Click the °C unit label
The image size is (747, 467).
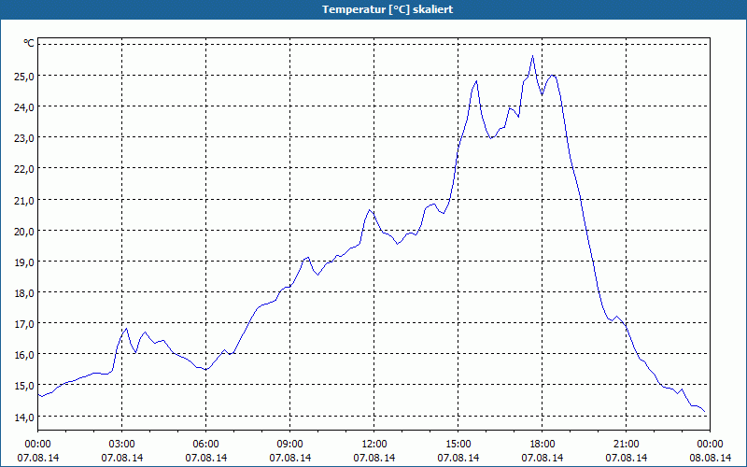29,43
